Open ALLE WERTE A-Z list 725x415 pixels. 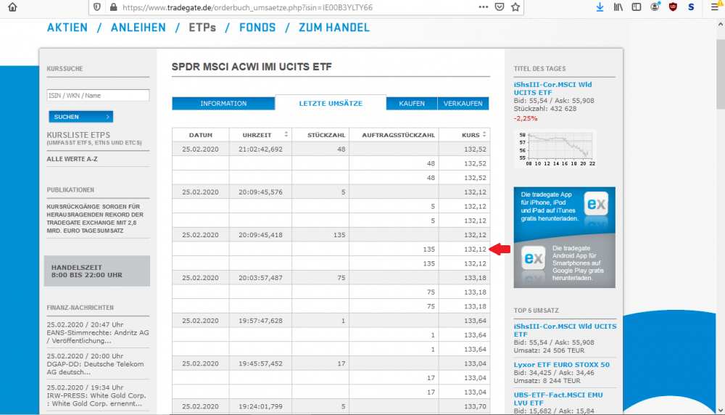72,159
